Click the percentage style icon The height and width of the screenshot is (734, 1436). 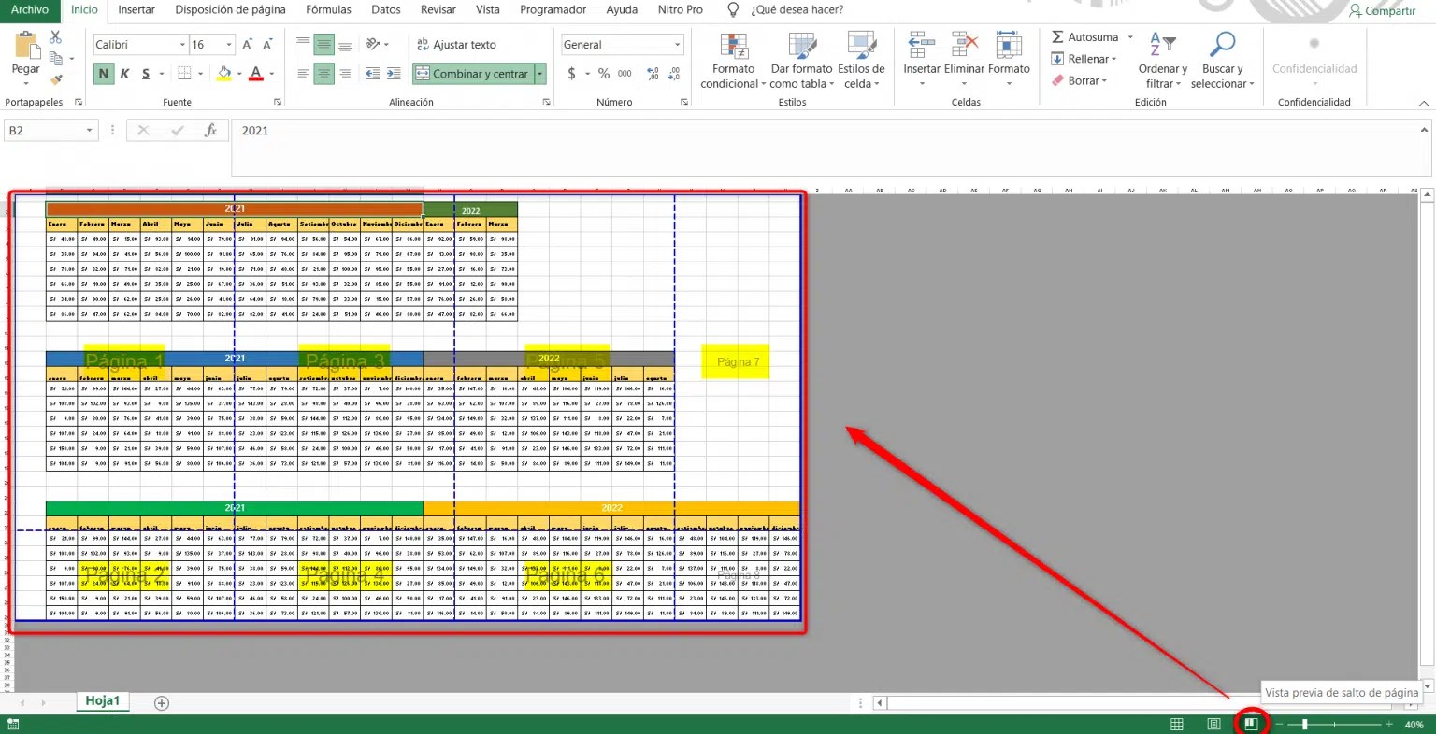coord(603,73)
